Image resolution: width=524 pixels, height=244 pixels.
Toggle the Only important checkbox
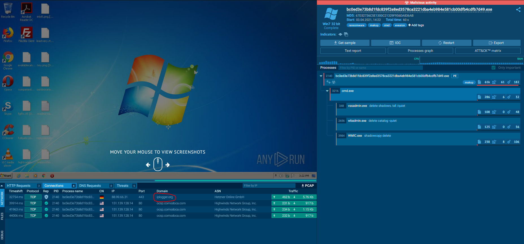493,68
